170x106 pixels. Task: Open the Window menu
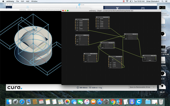(34, 1)
